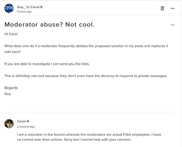Delete the message using the trash icon
Image resolution: width=182 pixels, height=147 pixels.
click(x=162, y=8)
